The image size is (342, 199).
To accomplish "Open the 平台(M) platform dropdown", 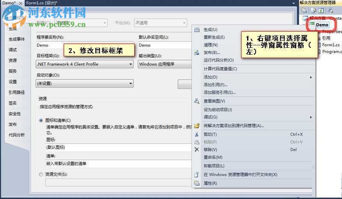I will [x=161, y=23].
